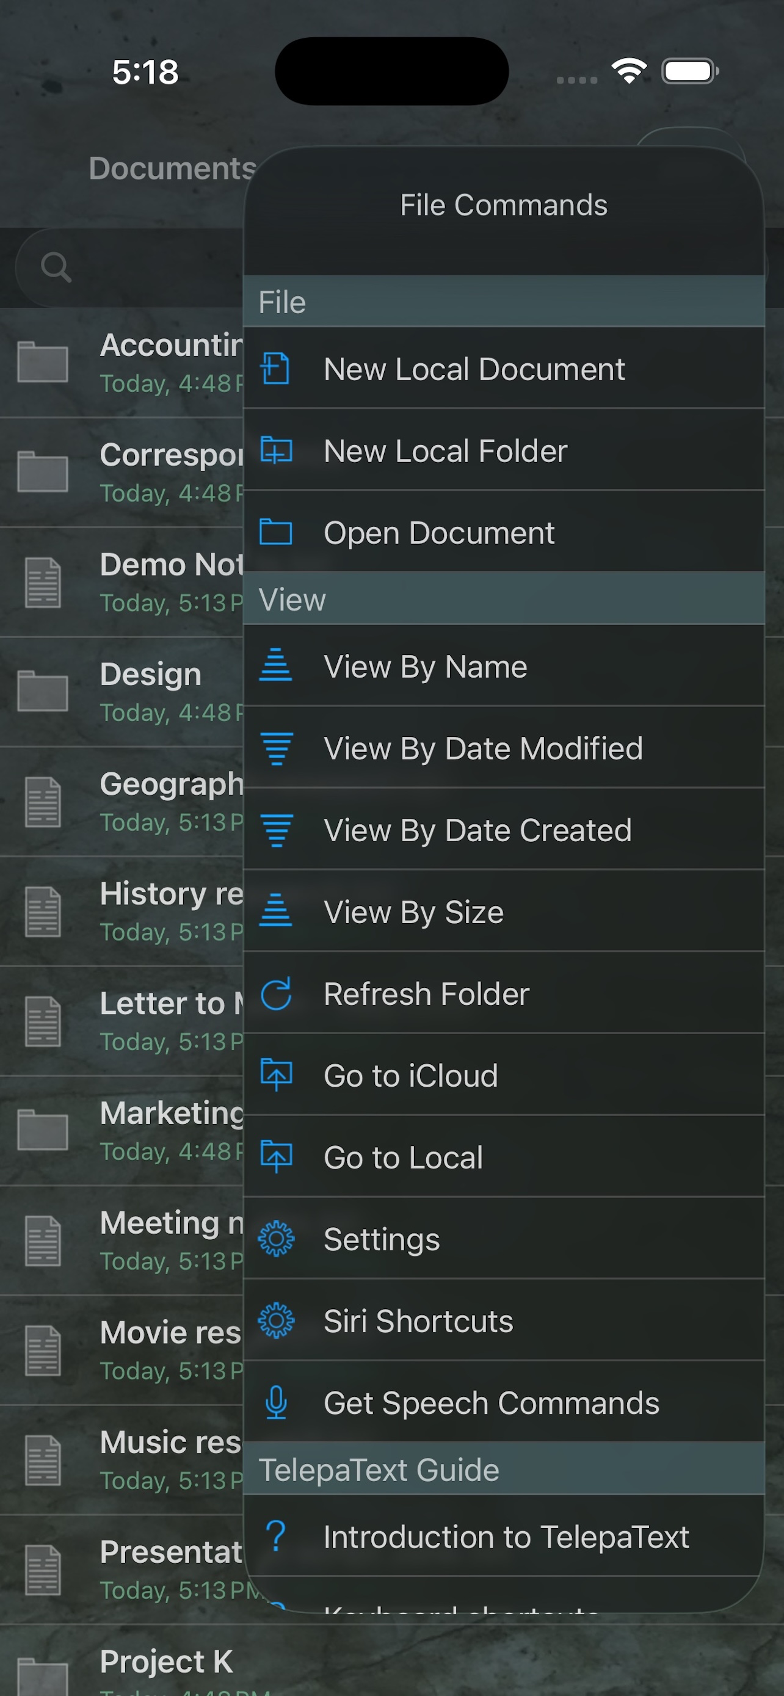The height and width of the screenshot is (1696, 784).
Task: Tap the New Local Folder icon
Action: [276, 451]
